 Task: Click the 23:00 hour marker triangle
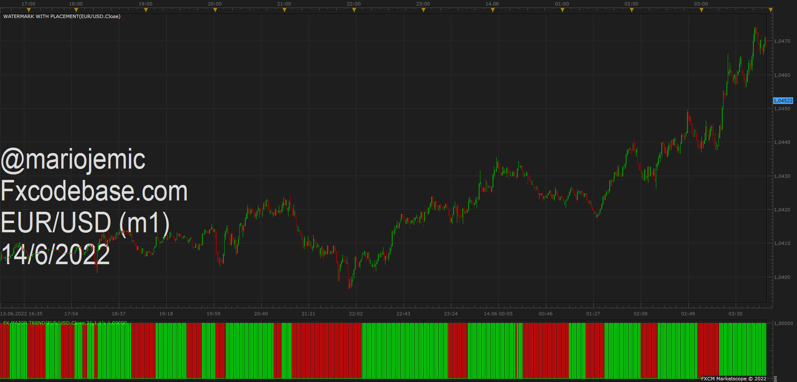point(423,10)
